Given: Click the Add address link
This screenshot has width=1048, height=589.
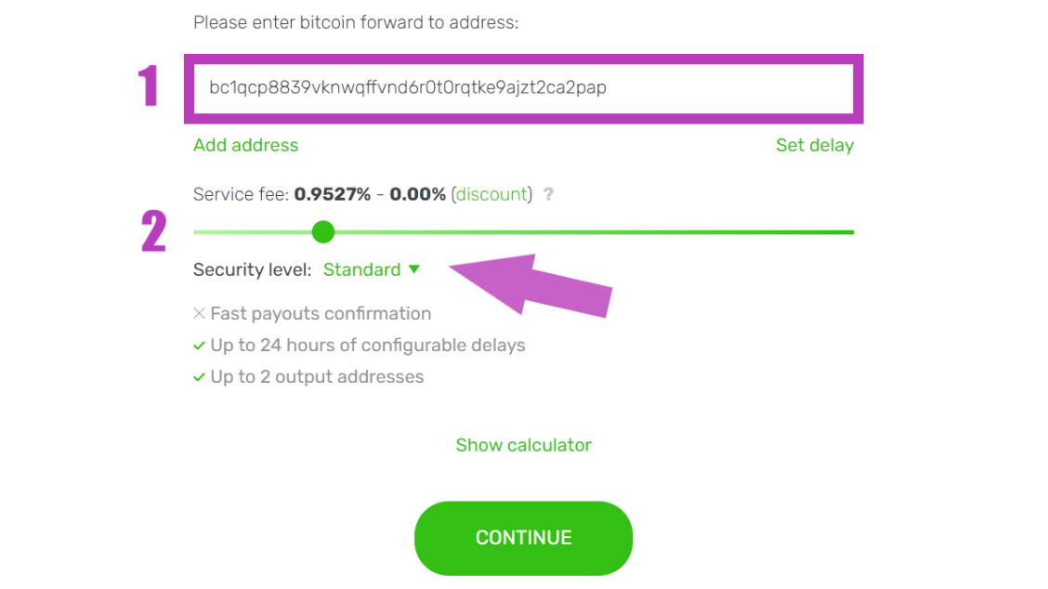Looking at the screenshot, I should point(245,145).
